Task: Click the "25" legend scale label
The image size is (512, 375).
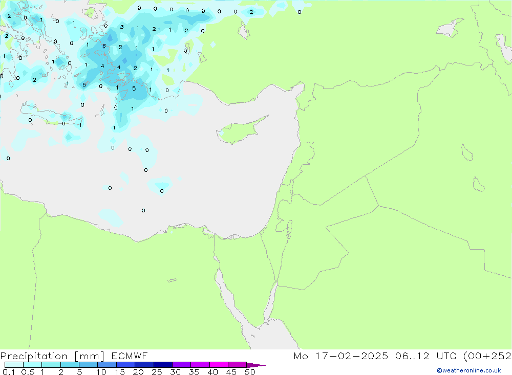Action: [x=157, y=372]
